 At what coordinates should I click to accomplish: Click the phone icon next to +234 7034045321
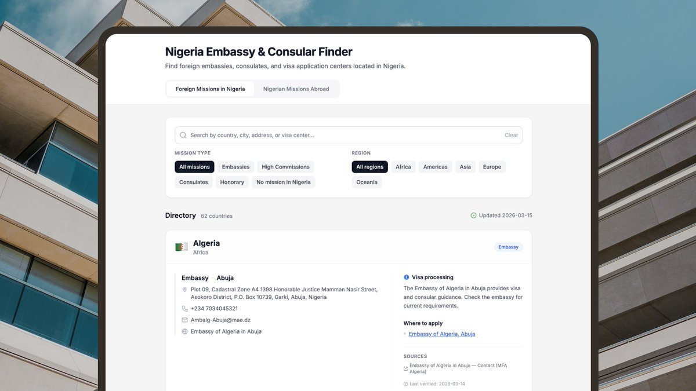[x=184, y=309]
